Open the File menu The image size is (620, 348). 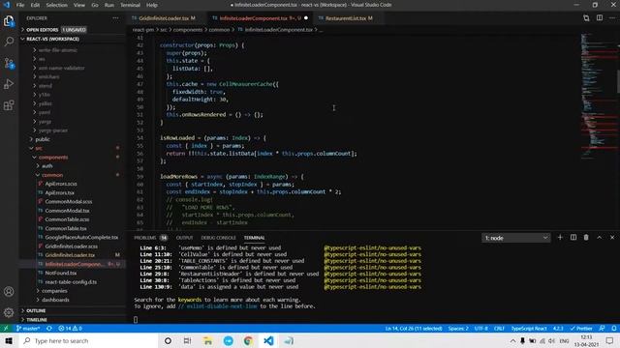click(x=20, y=5)
